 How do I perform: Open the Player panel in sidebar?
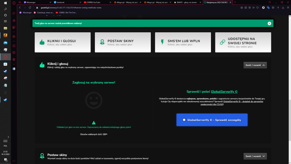(14, 37)
